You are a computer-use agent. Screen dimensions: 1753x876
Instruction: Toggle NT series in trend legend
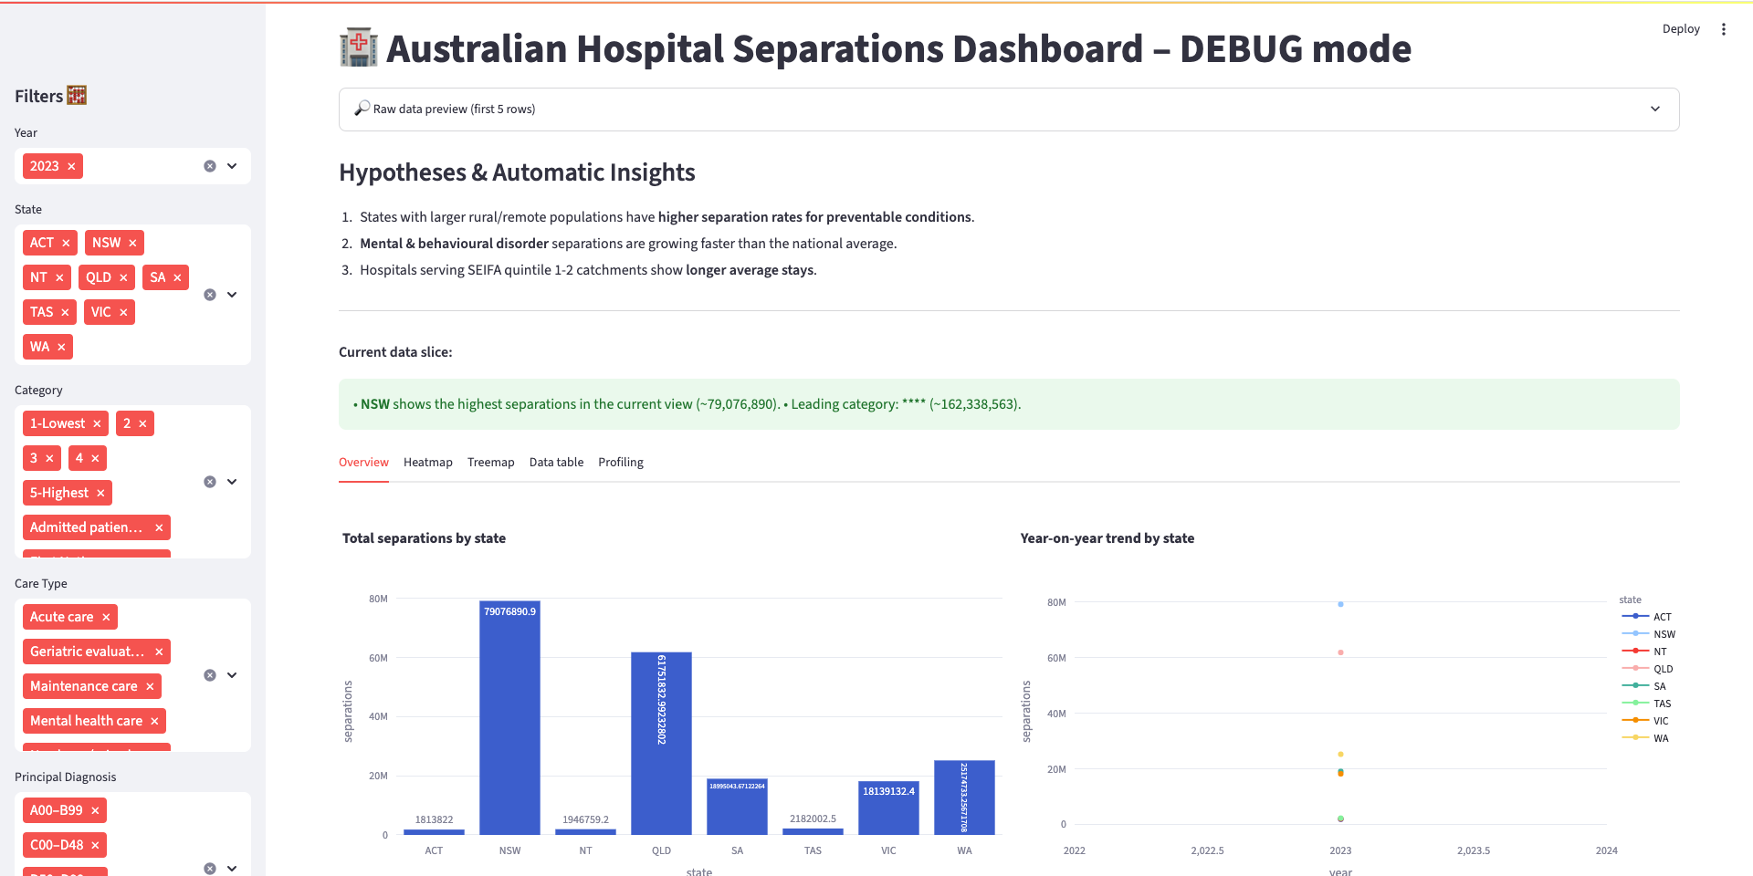pos(1644,652)
